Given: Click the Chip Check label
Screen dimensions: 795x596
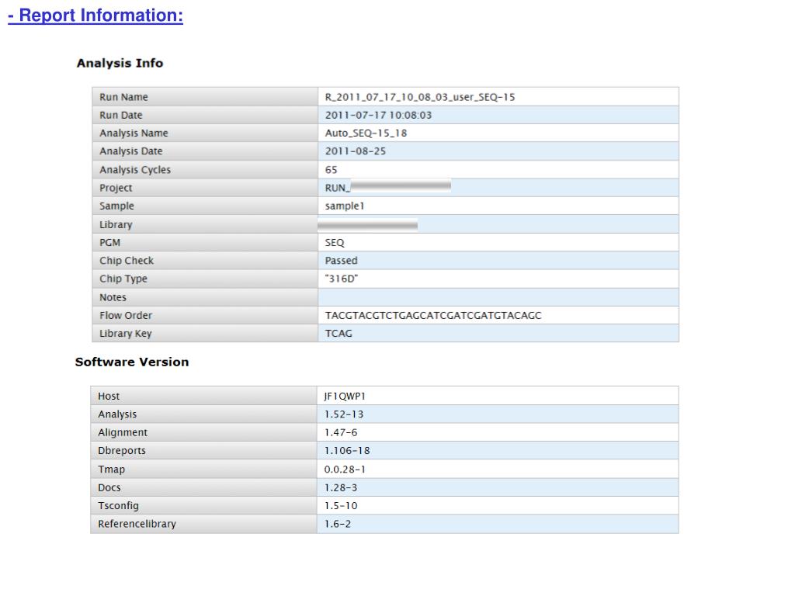Looking at the screenshot, I should click(127, 261).
